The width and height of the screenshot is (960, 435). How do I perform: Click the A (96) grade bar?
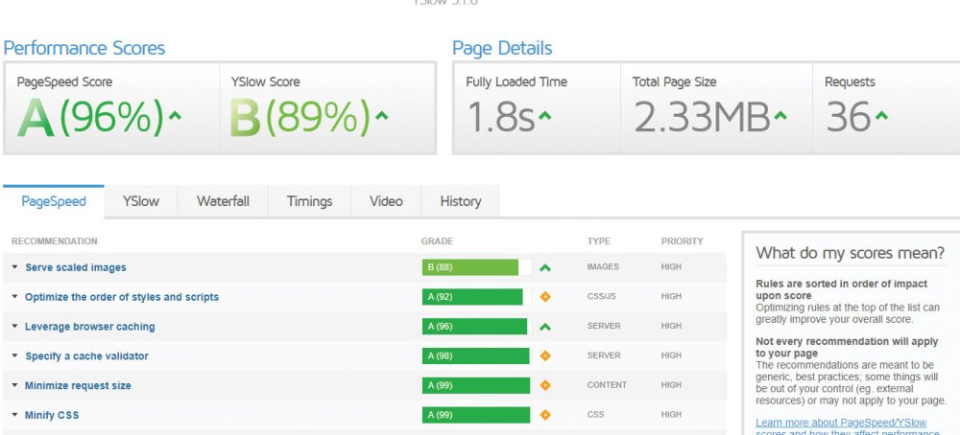click(476, 327)
